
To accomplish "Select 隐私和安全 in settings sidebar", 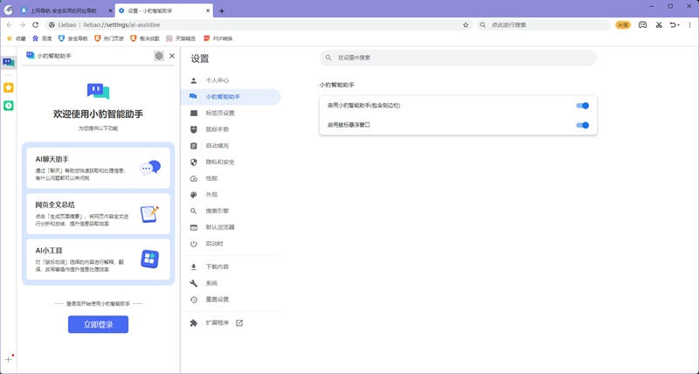I will tap(219, 163).
